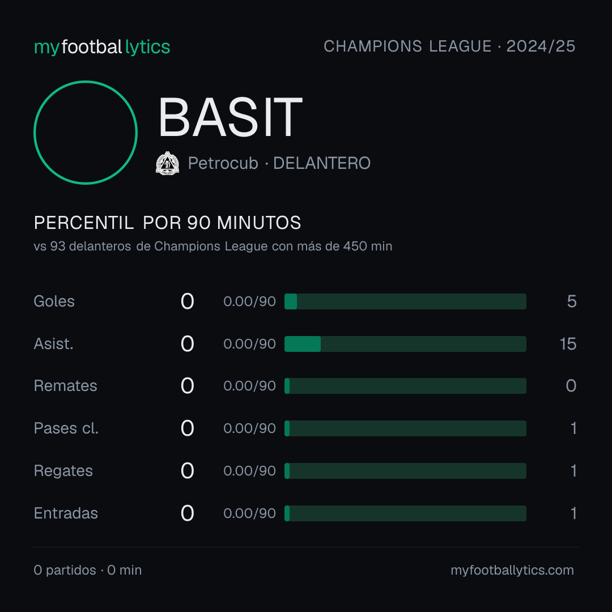
Task: Click the 0 partidos · 0 min footer text
Action: tap(88, 570)
